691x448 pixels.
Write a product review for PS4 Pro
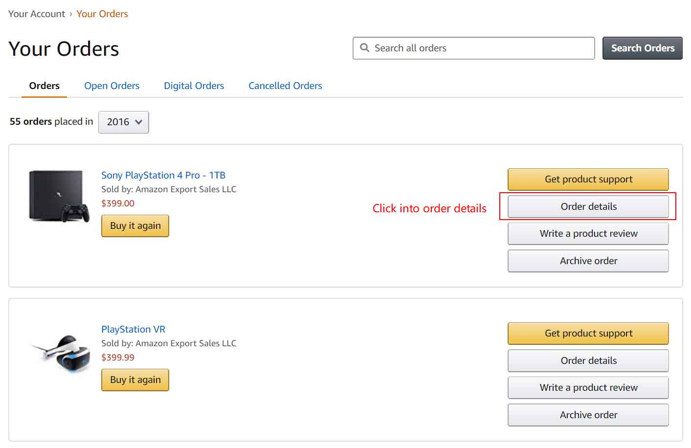588,233
